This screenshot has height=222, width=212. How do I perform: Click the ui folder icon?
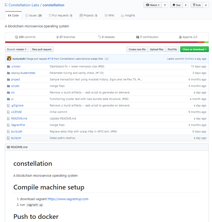click(x=9, y=99)
